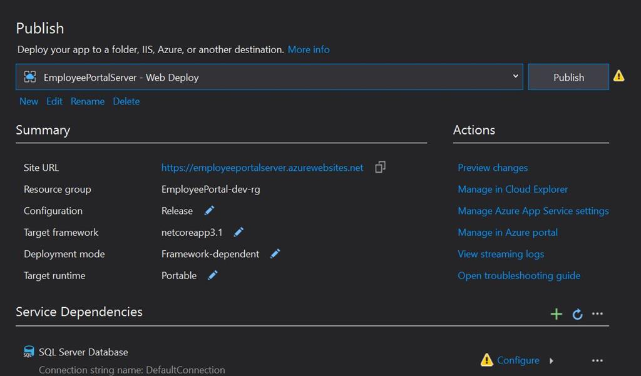Expand the arrow next to Configure
Viewport: 641px width, 376px height.
[551, 360]
